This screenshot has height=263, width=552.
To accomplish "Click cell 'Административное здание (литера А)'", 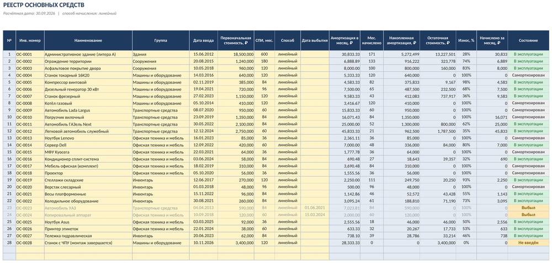I will (x=88, y=55).
